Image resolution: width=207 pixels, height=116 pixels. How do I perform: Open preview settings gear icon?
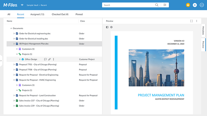111,27
